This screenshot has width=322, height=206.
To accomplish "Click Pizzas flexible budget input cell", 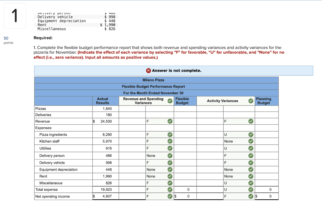I will pyautogui.click(x=185, y=109).
